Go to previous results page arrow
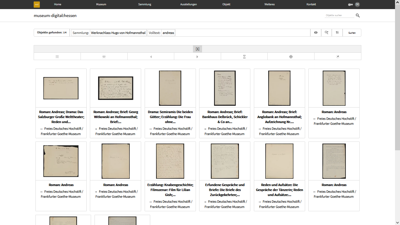 (x=151, y=57)
